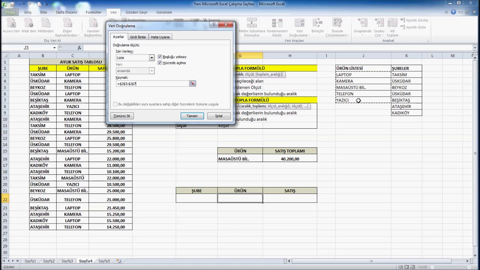Open Durum Çözümlemesi dropdown
Image resolution: width=480 pixels, height=270 pixels.
point(337,28)
